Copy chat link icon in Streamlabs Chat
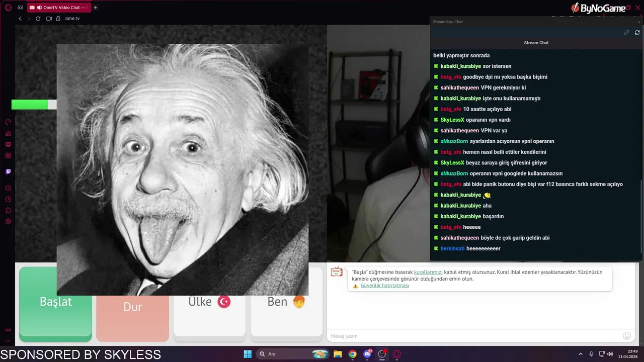644x362 pixels. (626, 32)
